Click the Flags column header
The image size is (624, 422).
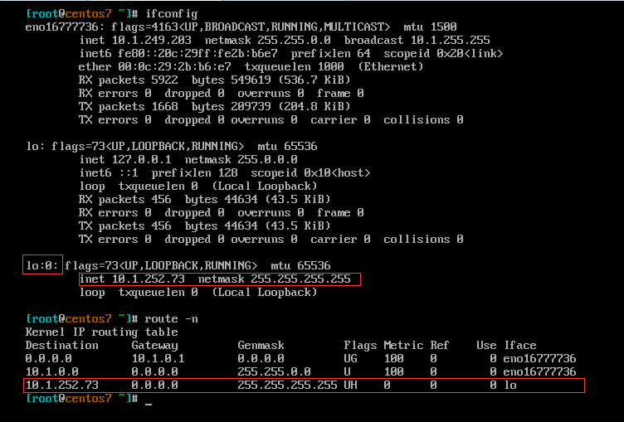360,346
